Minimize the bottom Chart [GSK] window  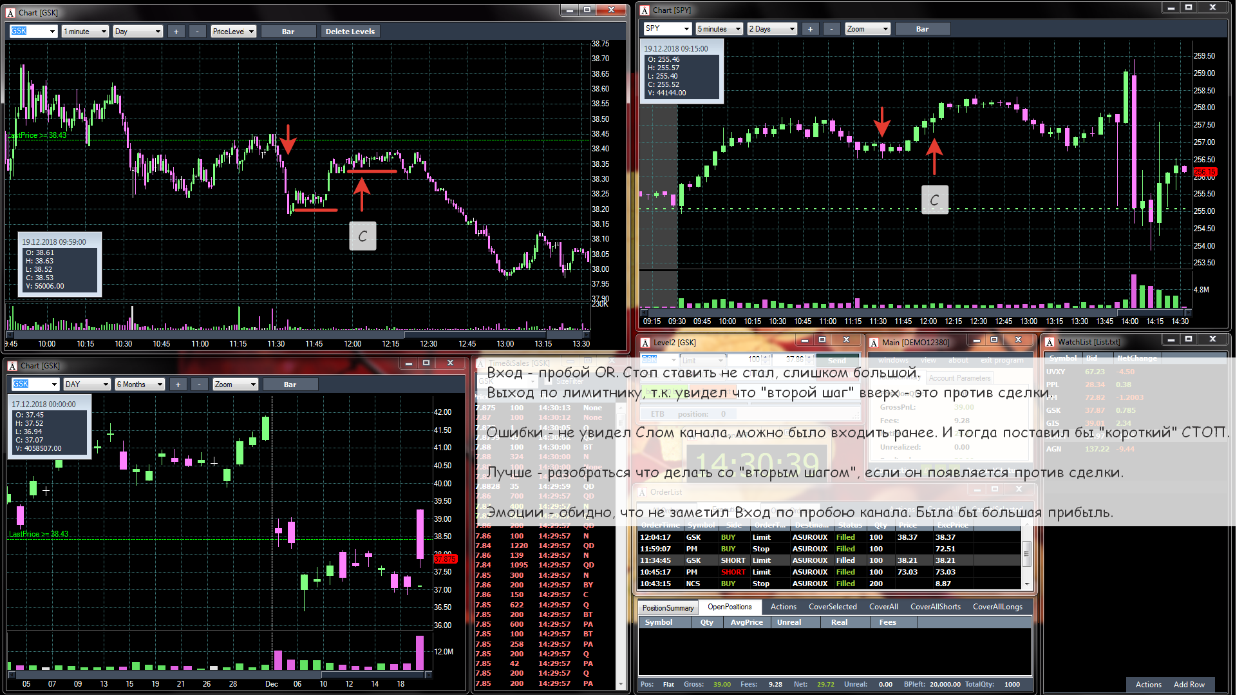coord(408,364)
